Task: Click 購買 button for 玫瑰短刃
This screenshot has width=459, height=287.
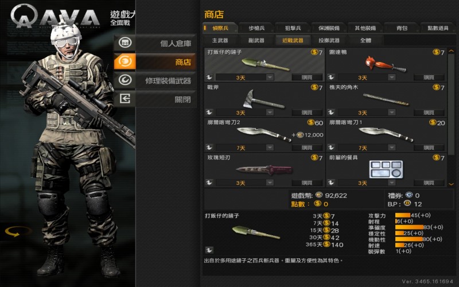Action: pos(307,183)
